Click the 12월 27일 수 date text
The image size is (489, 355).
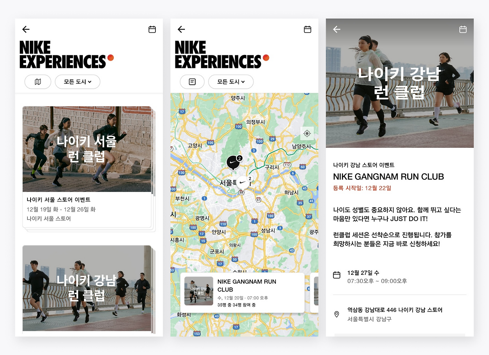click(x=363, y=273)
